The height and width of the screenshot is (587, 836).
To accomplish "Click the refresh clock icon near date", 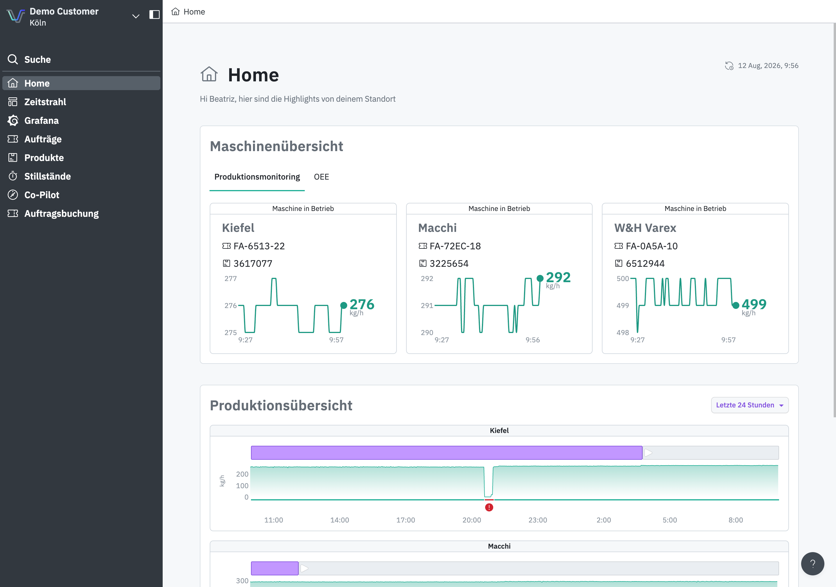I will tap(729, 66).
